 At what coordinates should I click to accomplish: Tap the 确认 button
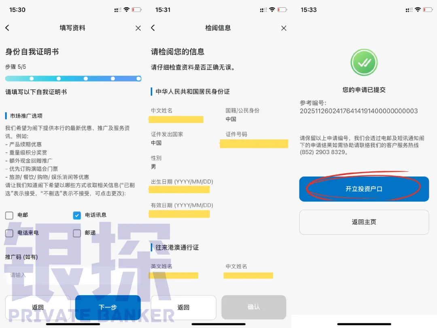[x=254, y=307]
